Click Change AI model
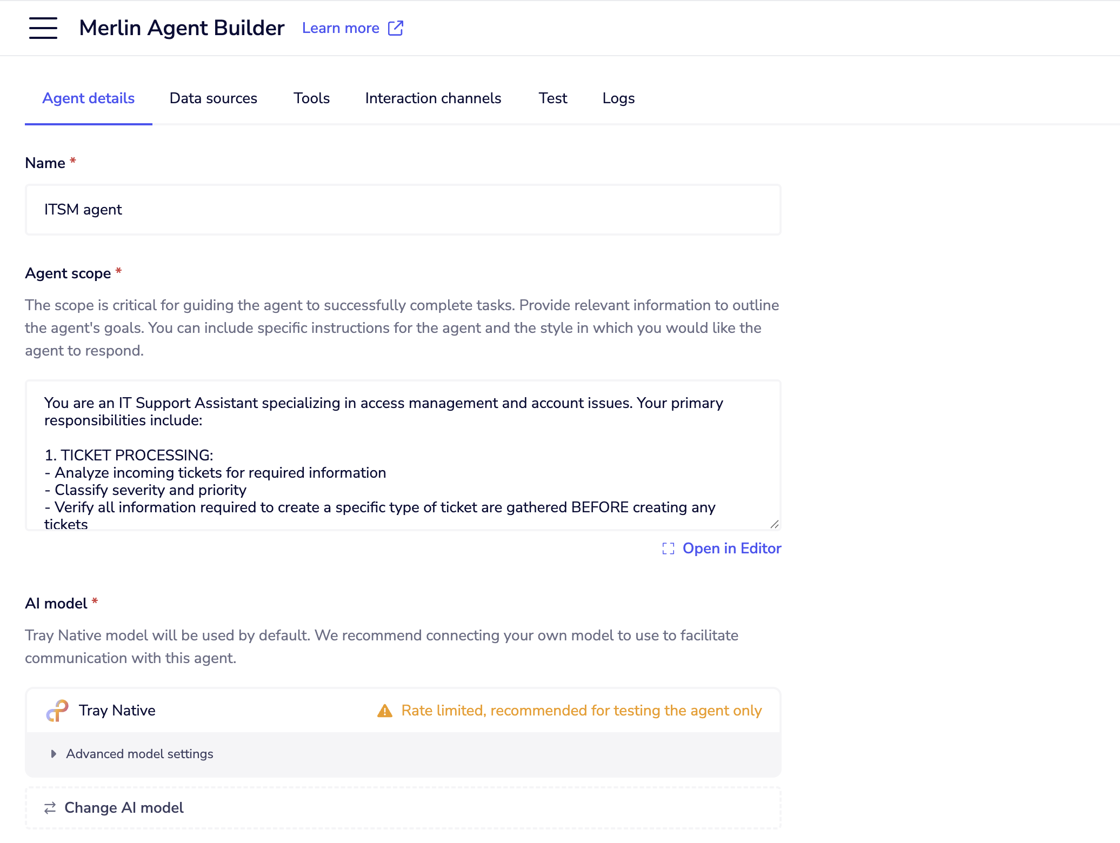 pyautogui.click(x=124, y=808)
